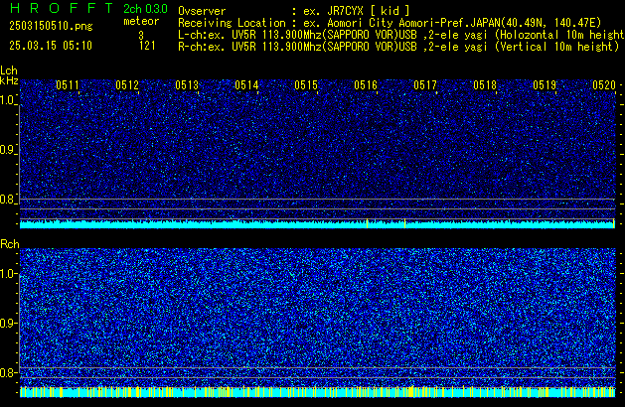This screenshot has width=625, height=407.
Task: Click the 1.0 kHz label on Lch axis
Action: [8, 100]
